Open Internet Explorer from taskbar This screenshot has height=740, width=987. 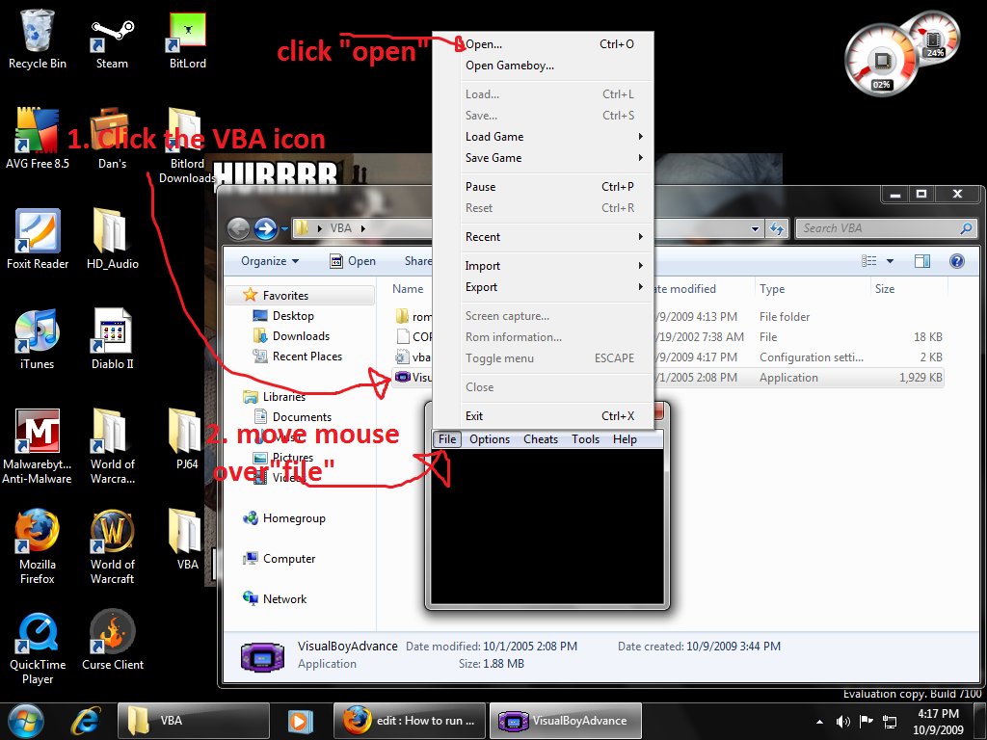86,721
